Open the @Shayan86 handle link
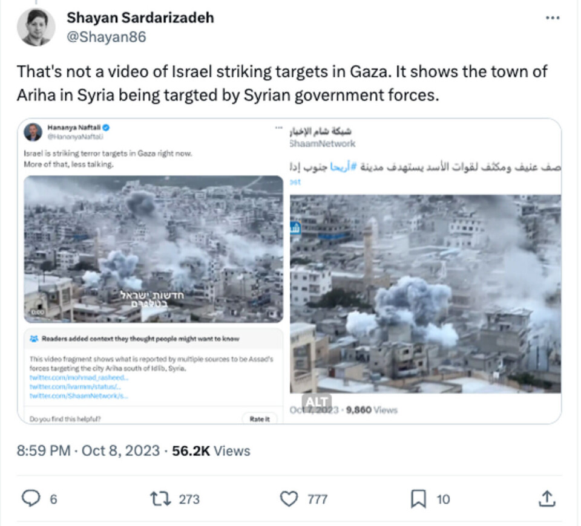581x526 pixels. [107, 37]
